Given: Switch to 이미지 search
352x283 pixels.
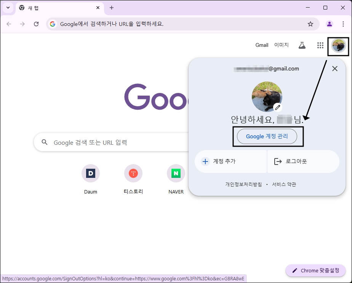Looking at the screenshot, I should coord(282,45).
